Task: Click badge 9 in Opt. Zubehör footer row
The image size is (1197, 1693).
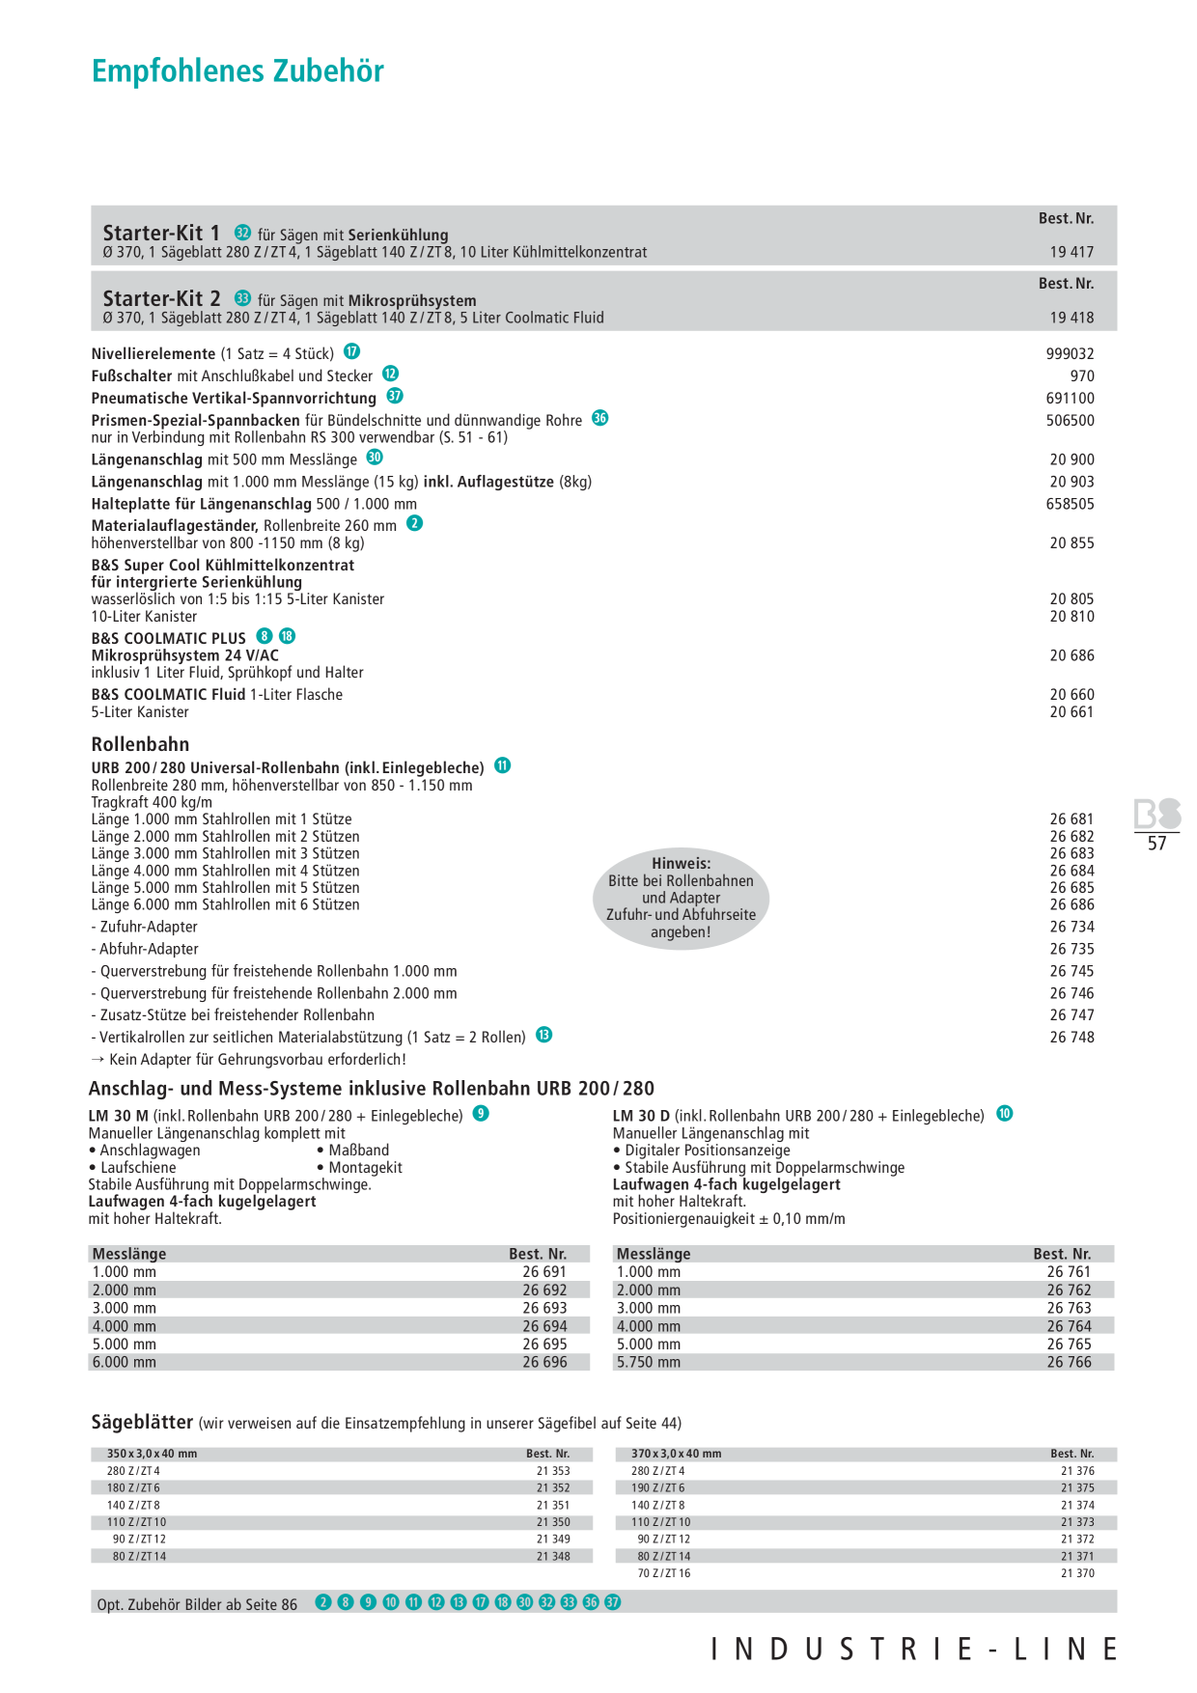Action: (368, 1602)
